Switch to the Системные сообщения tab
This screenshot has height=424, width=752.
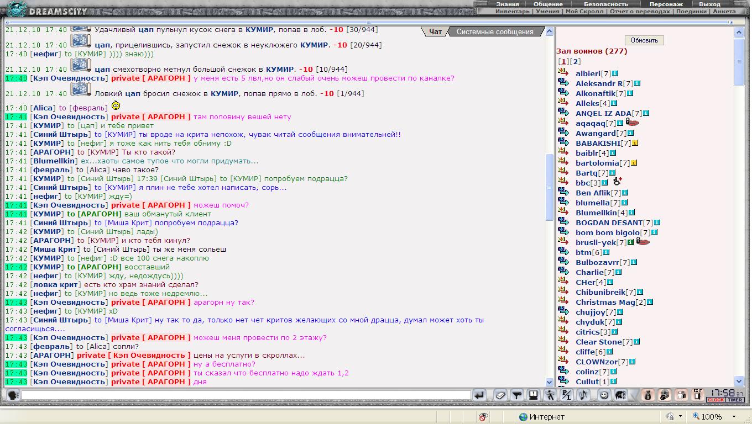494,32
